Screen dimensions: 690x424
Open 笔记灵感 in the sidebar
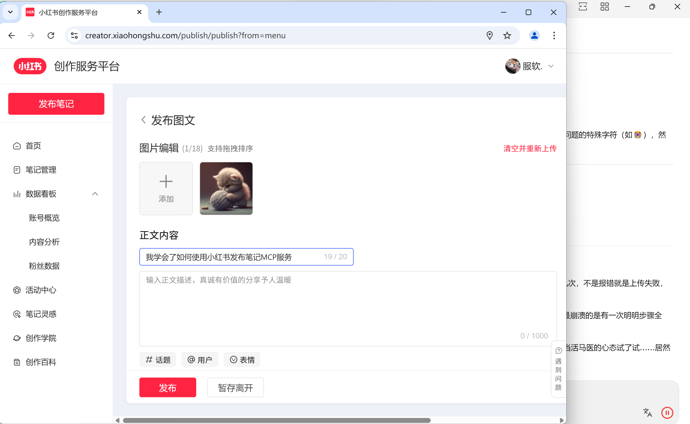coord(41,314)
